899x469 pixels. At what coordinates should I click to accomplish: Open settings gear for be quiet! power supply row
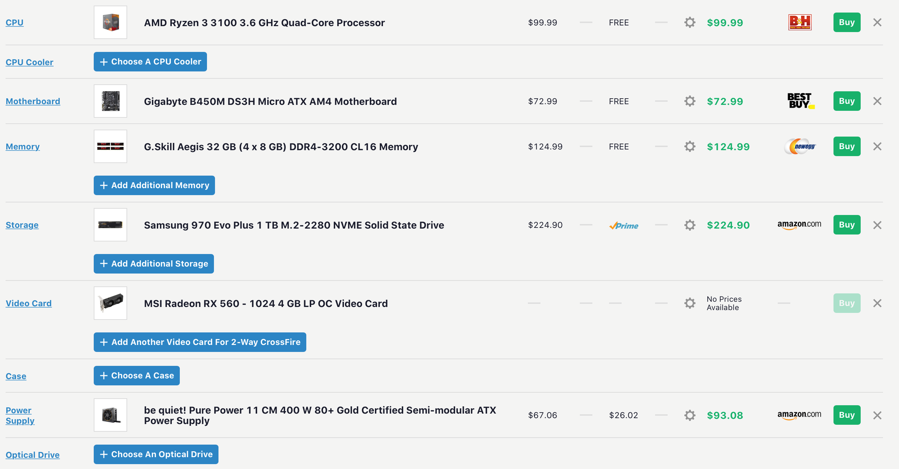[690, 415]
